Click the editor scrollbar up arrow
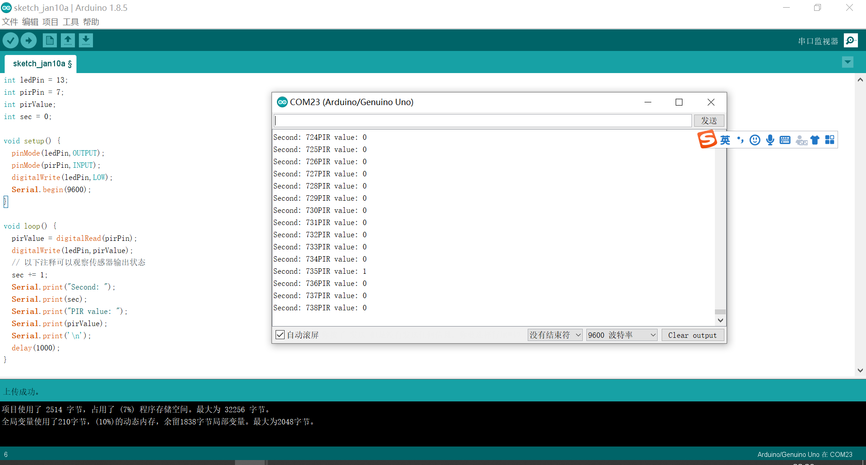 pyautogui.click(x=860, y=80)
